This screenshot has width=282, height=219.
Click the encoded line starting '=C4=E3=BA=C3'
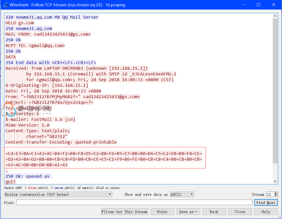click(x=104, y=154)
